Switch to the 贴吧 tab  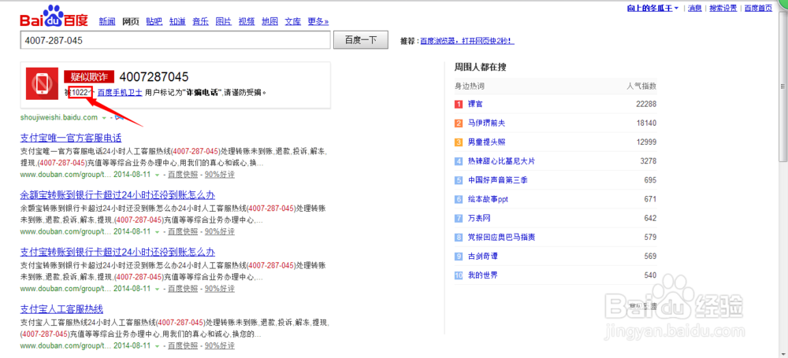(154, 21)
